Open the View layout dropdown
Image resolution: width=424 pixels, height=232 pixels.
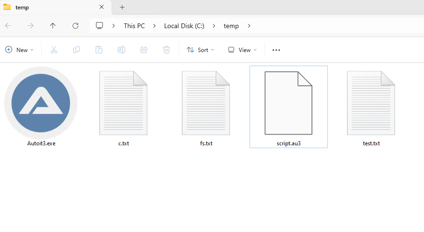point(242,50)
